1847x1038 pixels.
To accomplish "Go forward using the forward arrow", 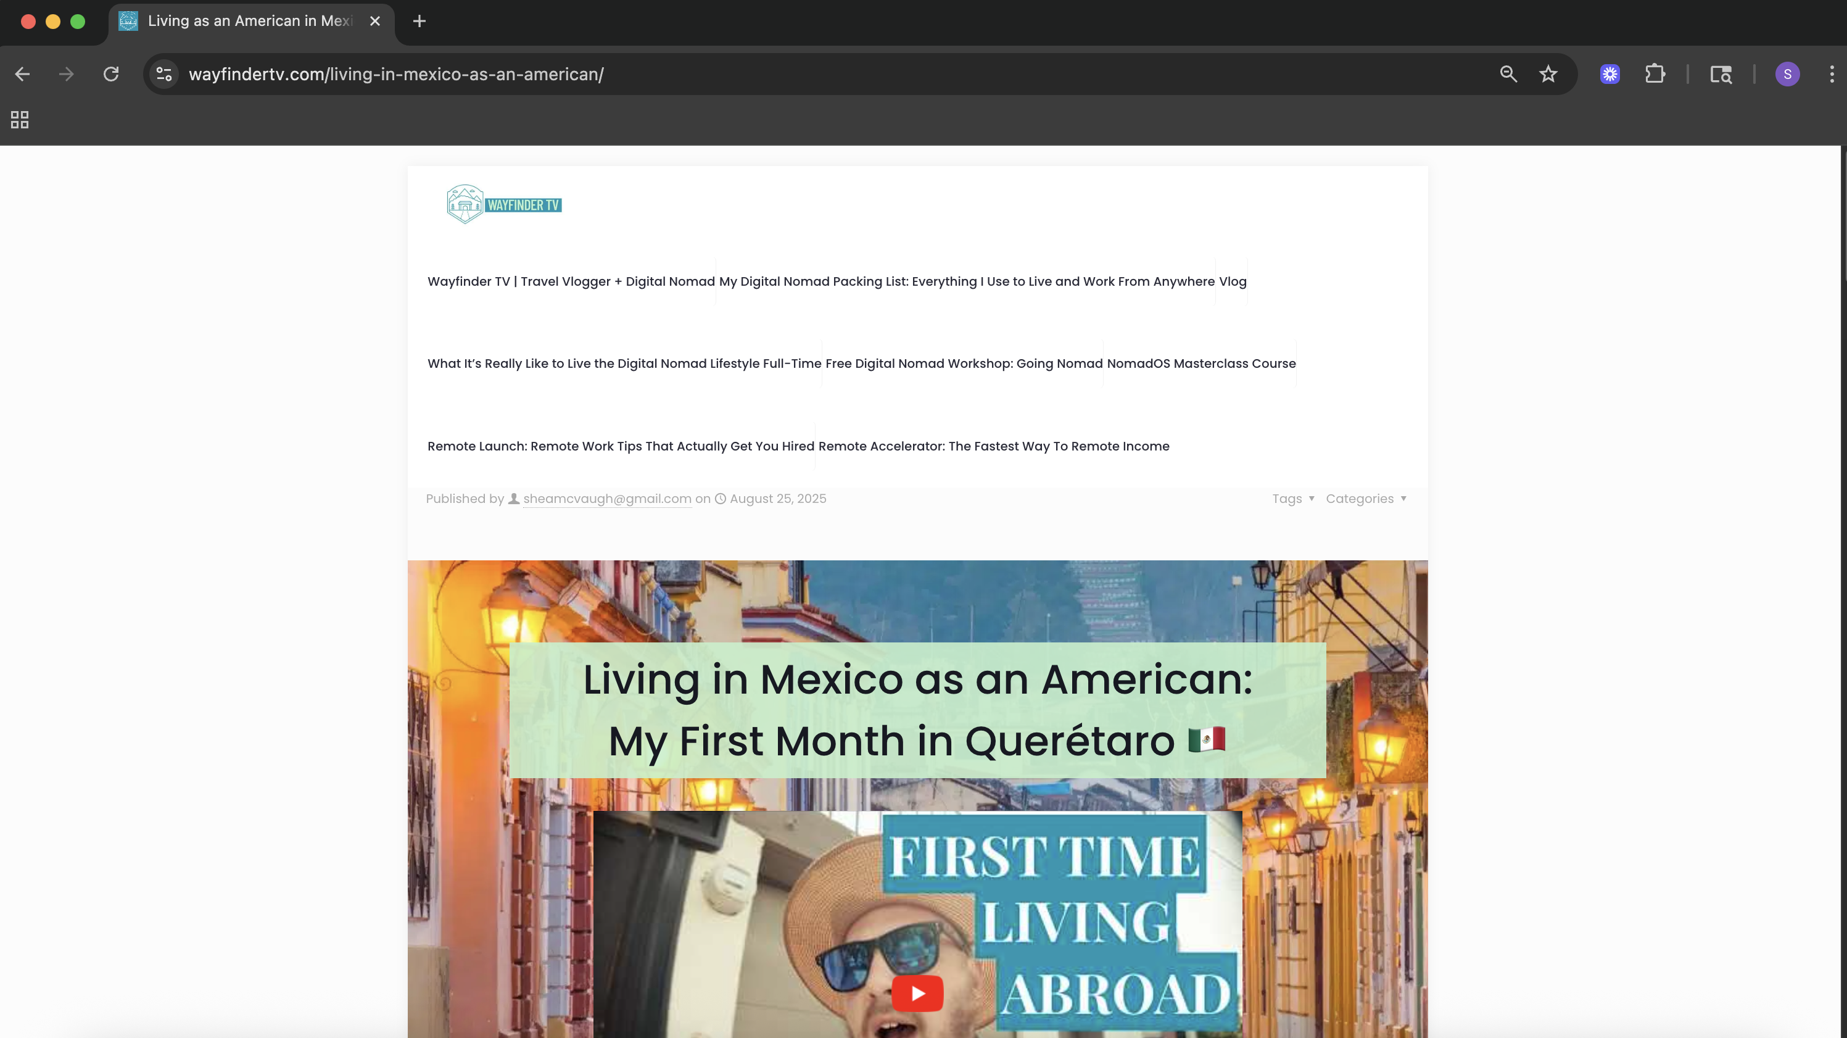I will coord(66,74).
